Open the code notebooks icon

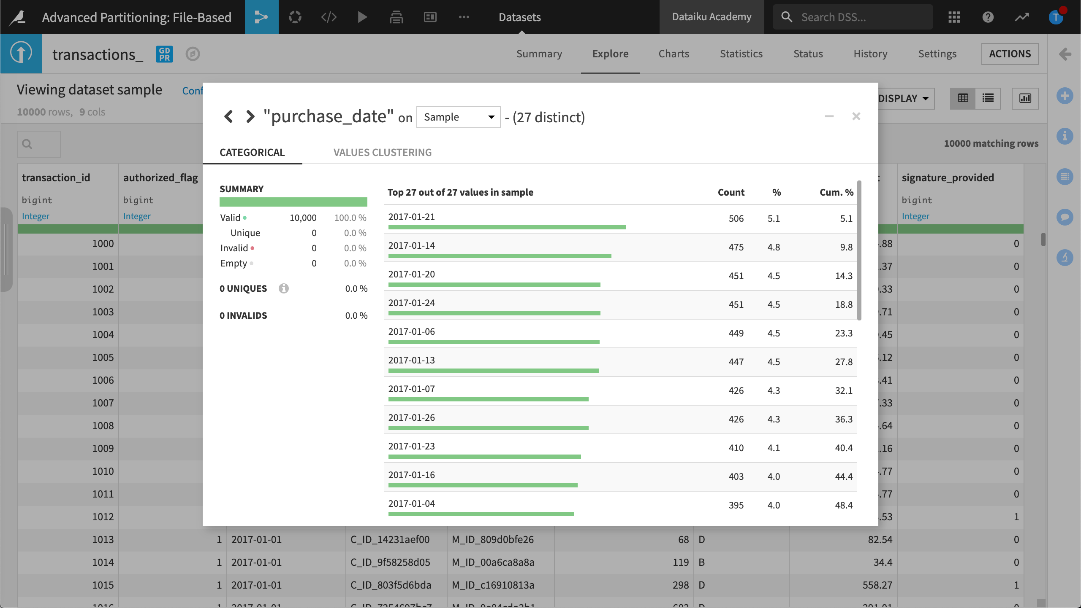pos(329,17)
